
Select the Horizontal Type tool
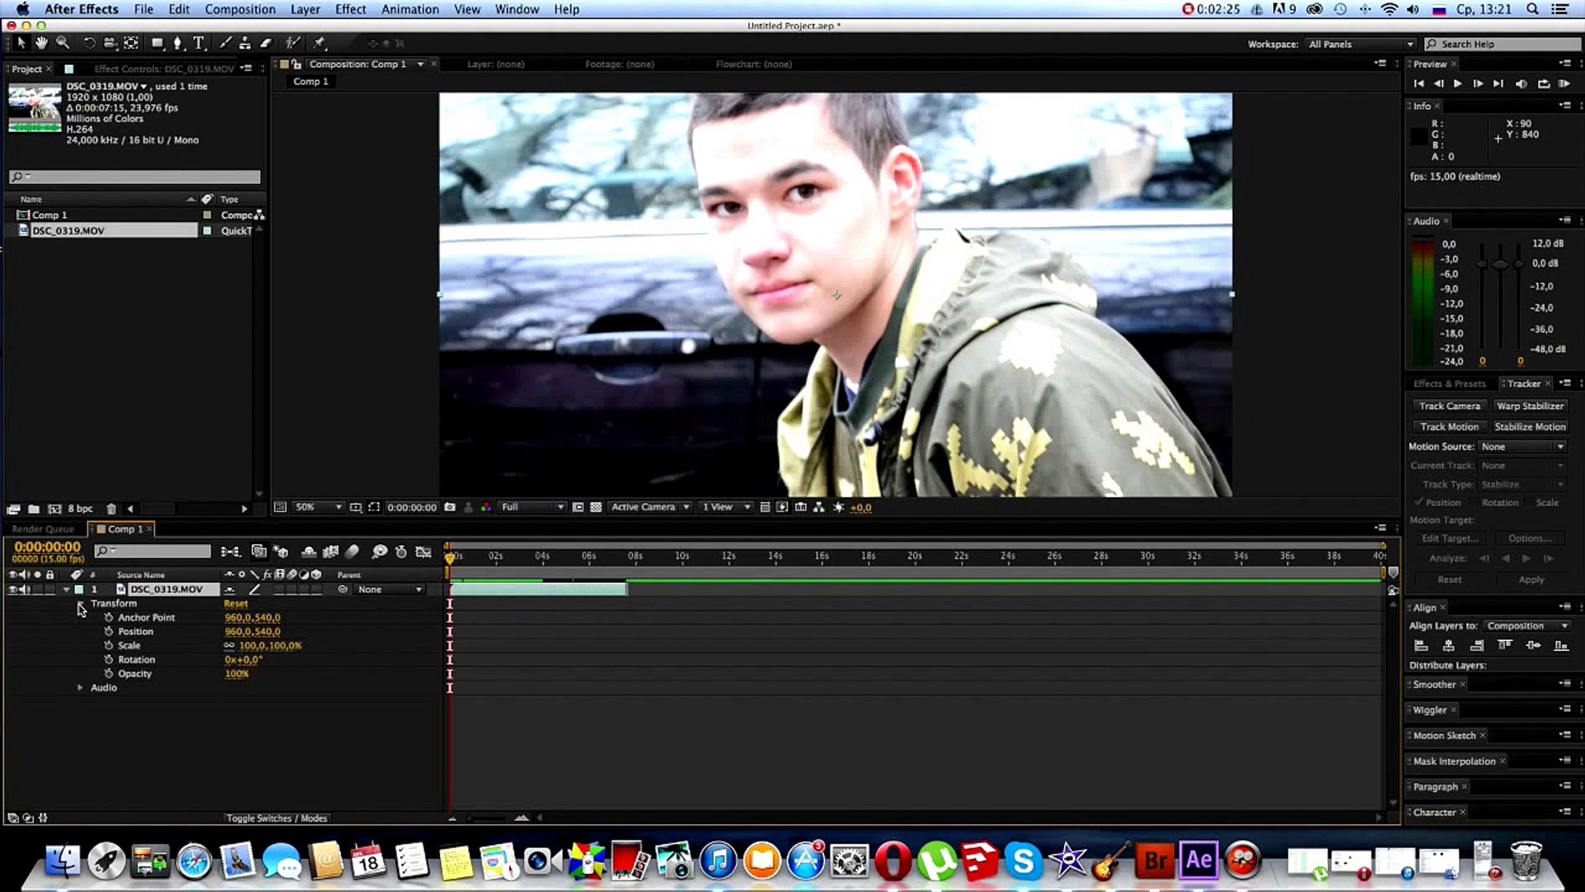point(198,43)
